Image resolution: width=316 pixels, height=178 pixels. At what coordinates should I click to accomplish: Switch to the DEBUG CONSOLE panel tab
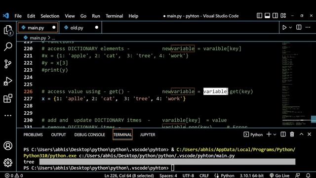pyautogui.click(x=89, y=134)
